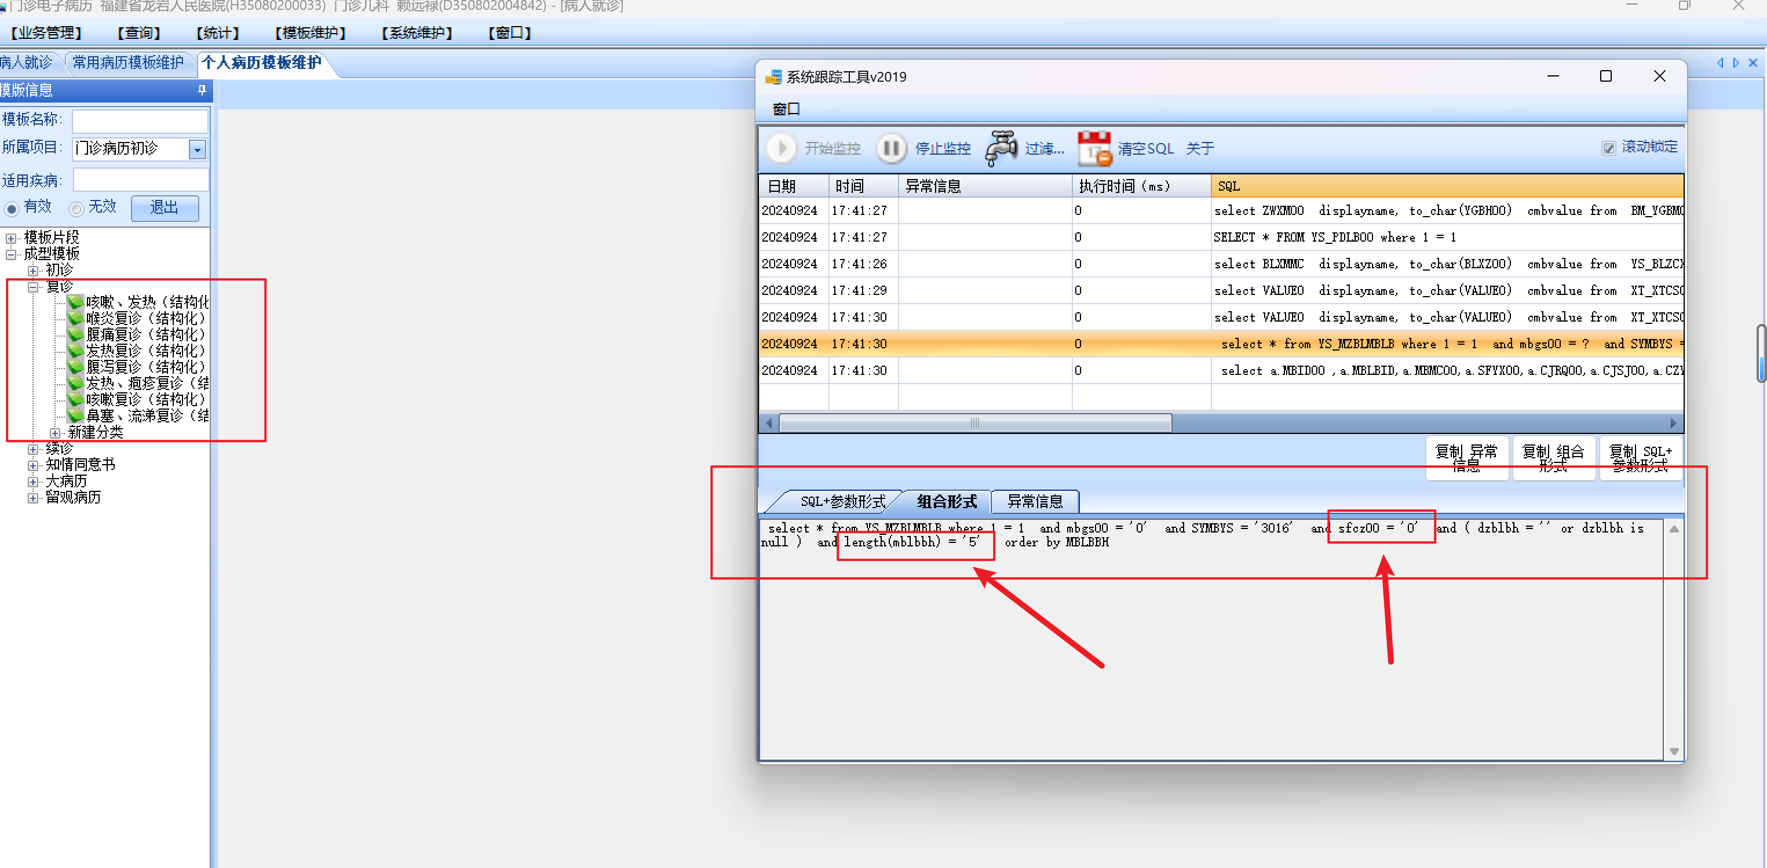
Task: Click the Clear SQL calendar icon
Action: [1094, 148]
